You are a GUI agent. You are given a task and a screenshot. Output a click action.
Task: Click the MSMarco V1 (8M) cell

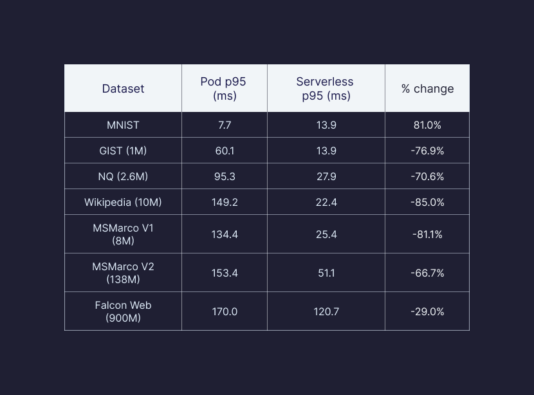tap(123, 234)
